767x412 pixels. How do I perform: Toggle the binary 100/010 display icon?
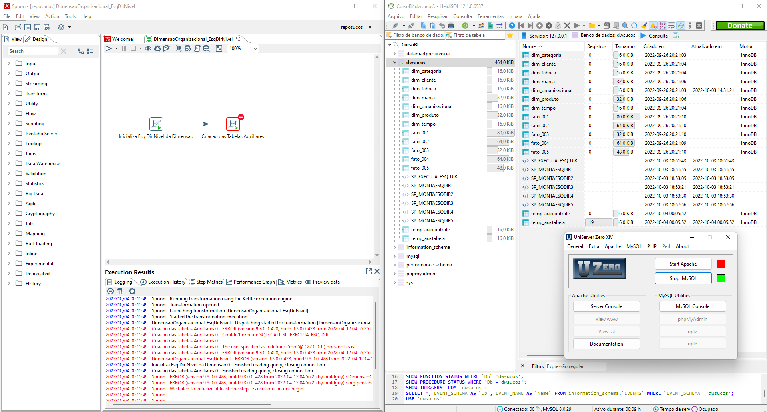(x=663, y=26)
